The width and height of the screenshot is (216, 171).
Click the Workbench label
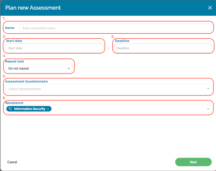click(14, 103)
